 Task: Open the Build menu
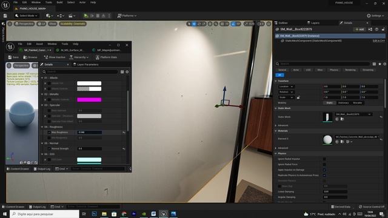click(59, 2)
